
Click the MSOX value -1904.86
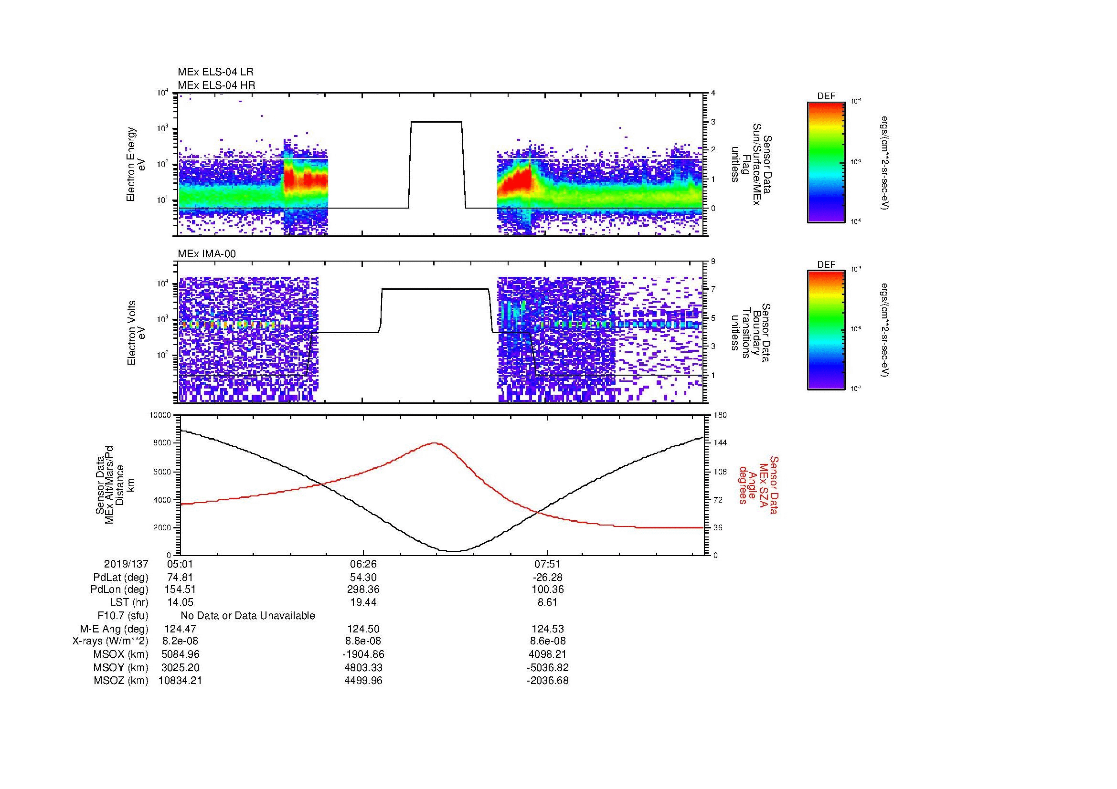[363, 654]
